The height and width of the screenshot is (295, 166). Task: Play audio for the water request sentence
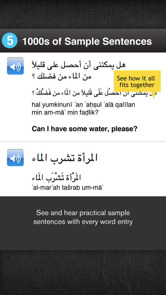point(15,66)
